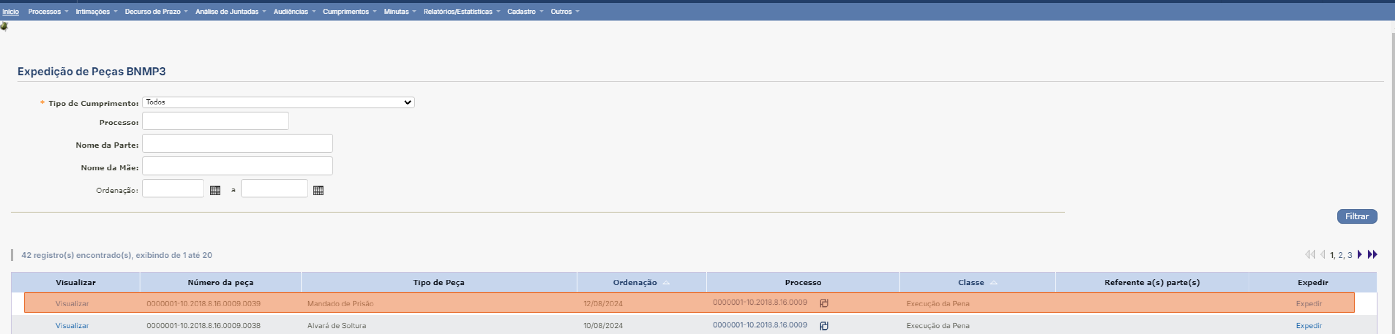Visualizar the Mandado de Prisão piece
Image resolution: width=1395 pixels, height=334 pixels.
[72, 304]
